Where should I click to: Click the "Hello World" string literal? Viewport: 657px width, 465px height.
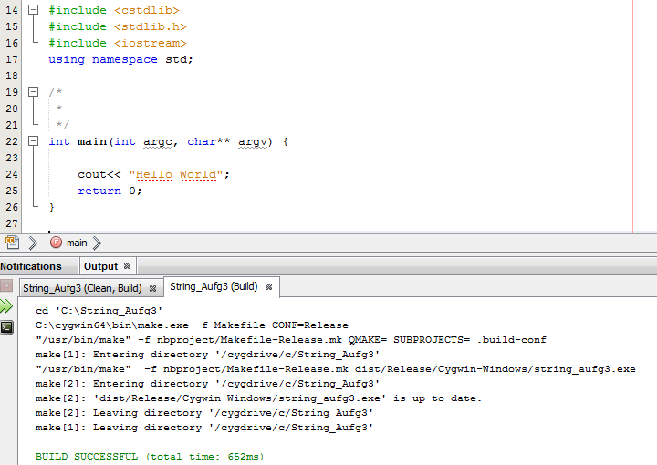pos(175,174)
